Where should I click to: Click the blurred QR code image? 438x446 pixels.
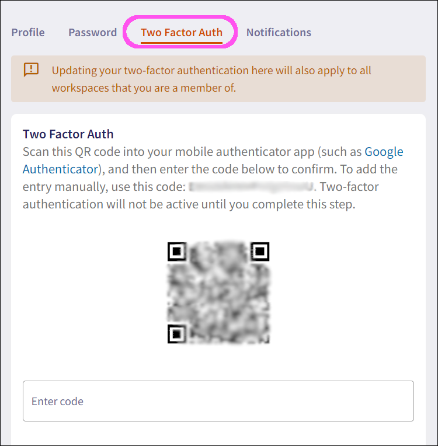tap(218, 293)
